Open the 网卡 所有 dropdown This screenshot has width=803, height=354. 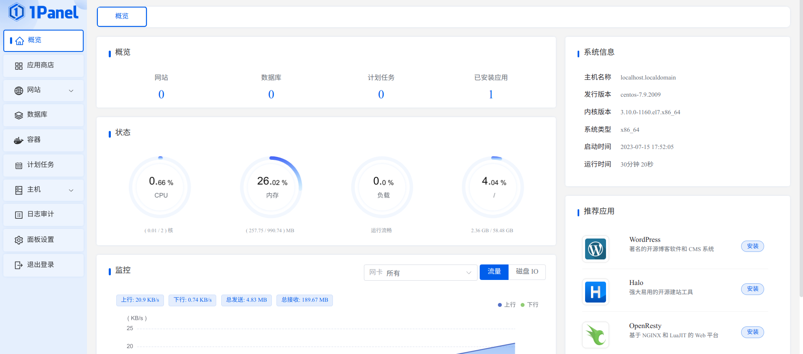[x=420, y=272]
